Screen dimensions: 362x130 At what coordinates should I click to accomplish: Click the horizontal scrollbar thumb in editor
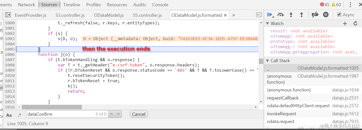tap(52, 107)
